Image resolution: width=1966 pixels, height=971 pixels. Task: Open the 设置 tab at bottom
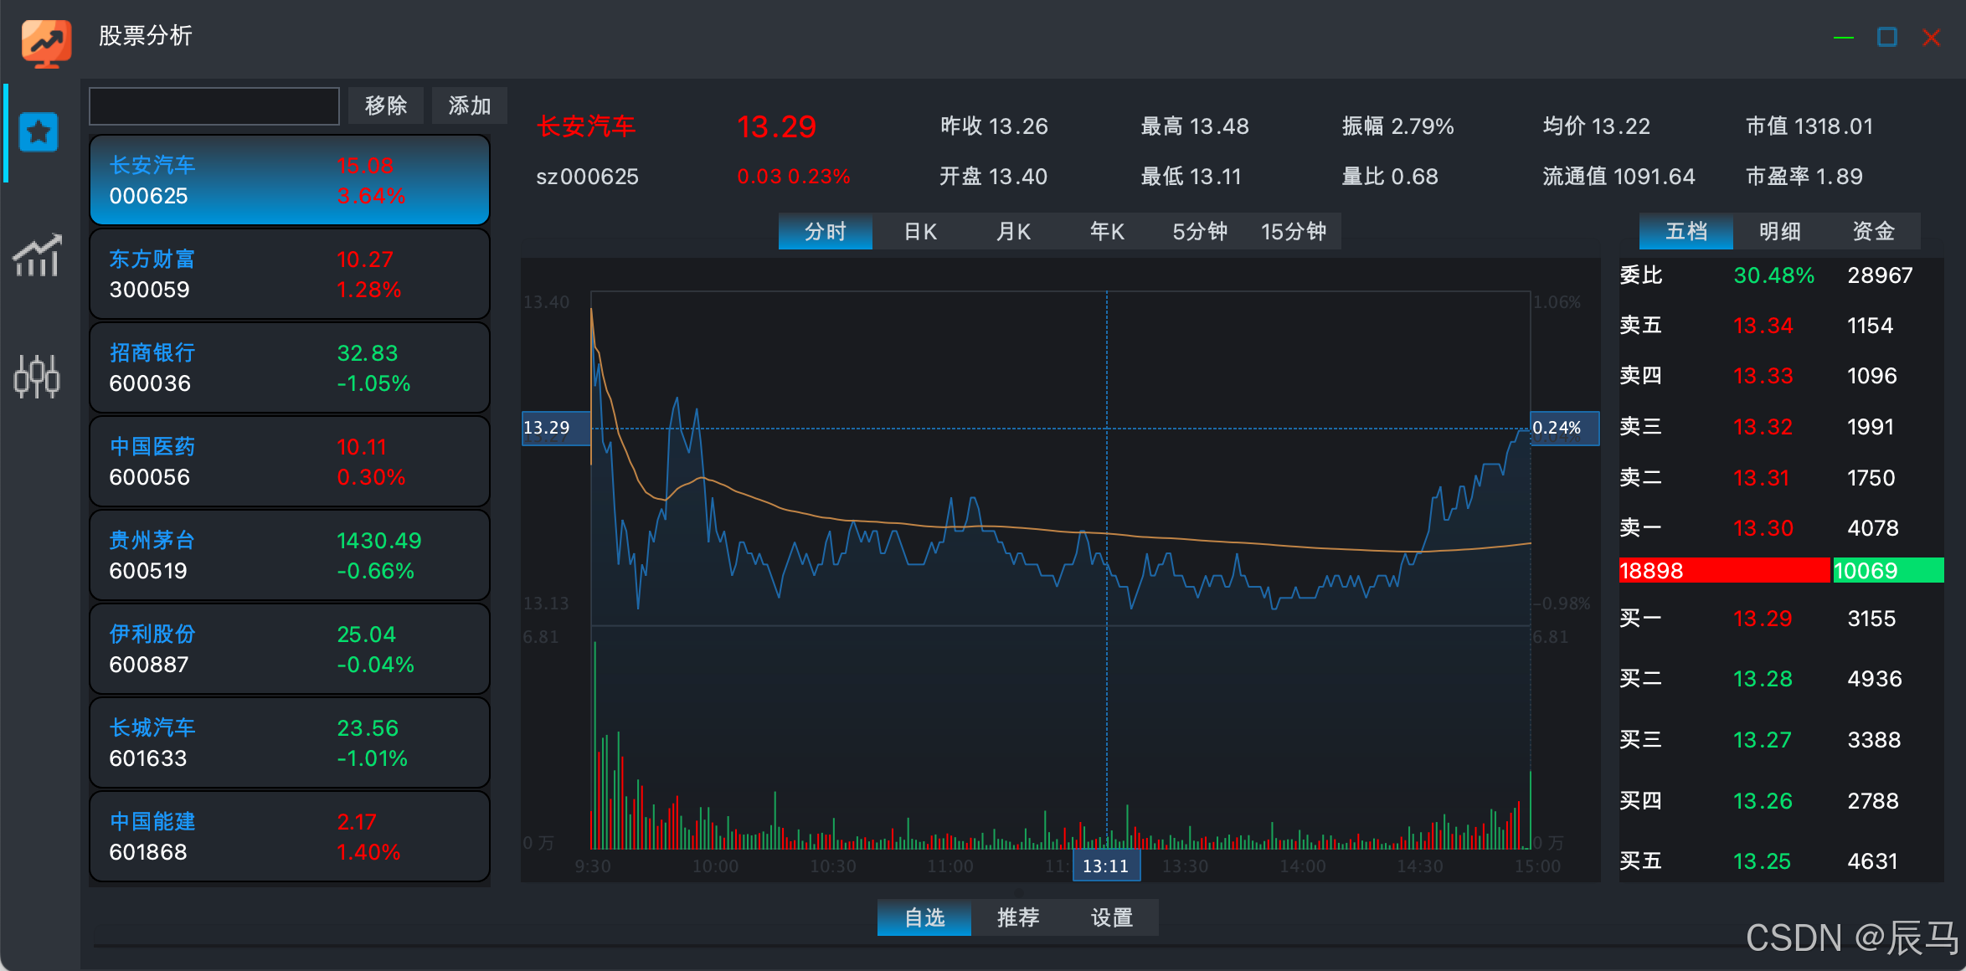click(x=1111, y=917)
